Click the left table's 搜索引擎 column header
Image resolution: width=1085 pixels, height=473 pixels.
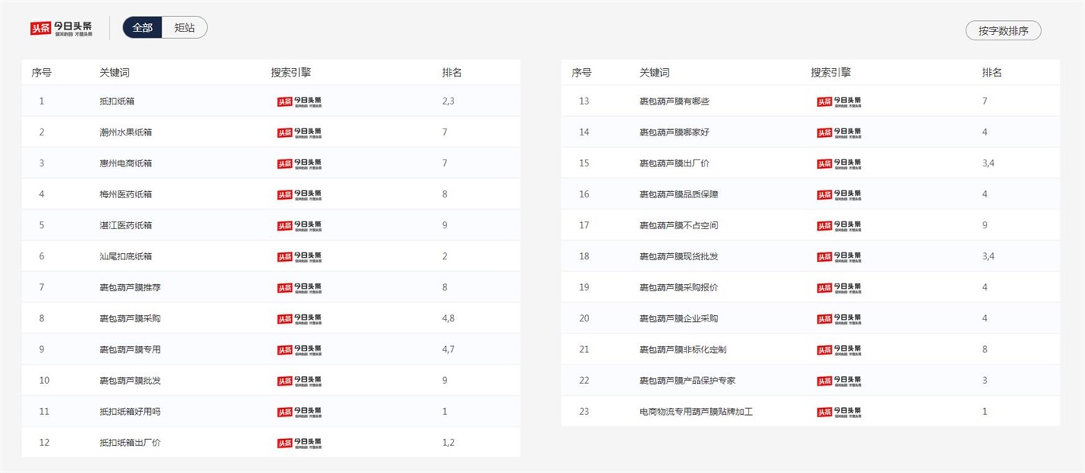291,73
